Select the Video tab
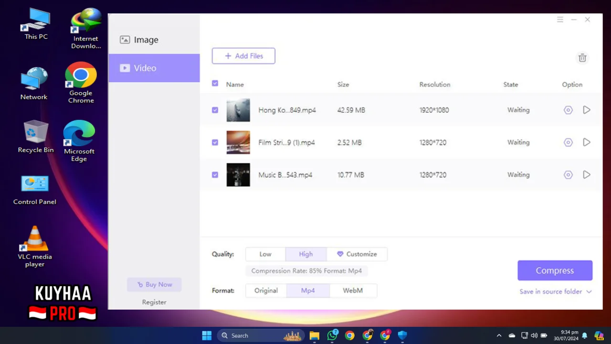611x344 pixels. [x=154, y=68]
